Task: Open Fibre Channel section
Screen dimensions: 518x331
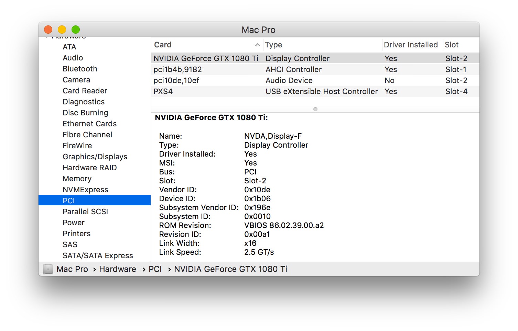Action: pos(87,135)
